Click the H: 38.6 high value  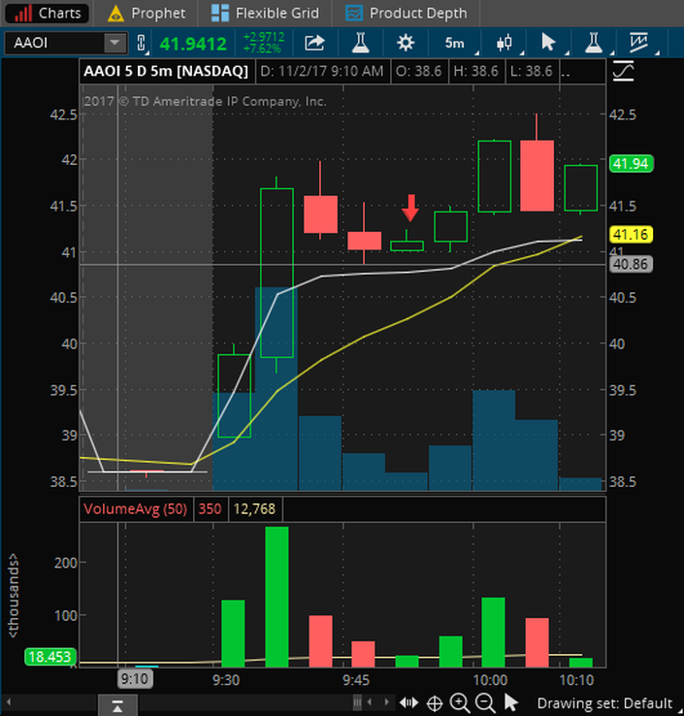[x=476, y=71]
